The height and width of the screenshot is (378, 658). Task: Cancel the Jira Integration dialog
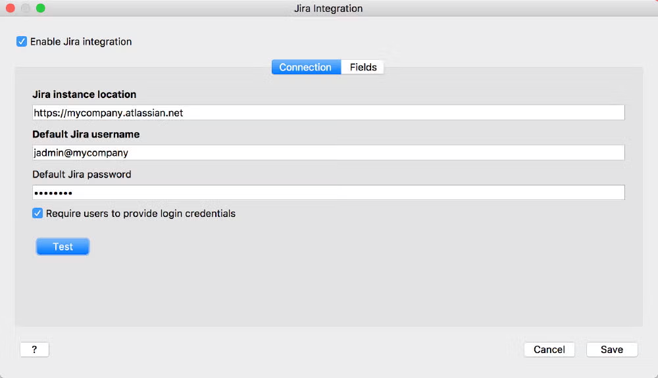point(549,350)
